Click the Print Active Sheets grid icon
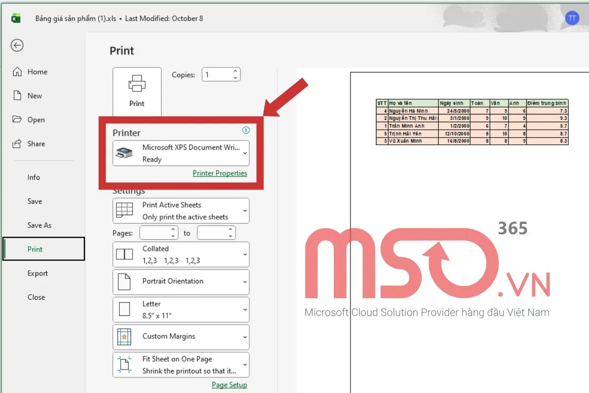Viewport: 589px width, 393px height. 125,210
